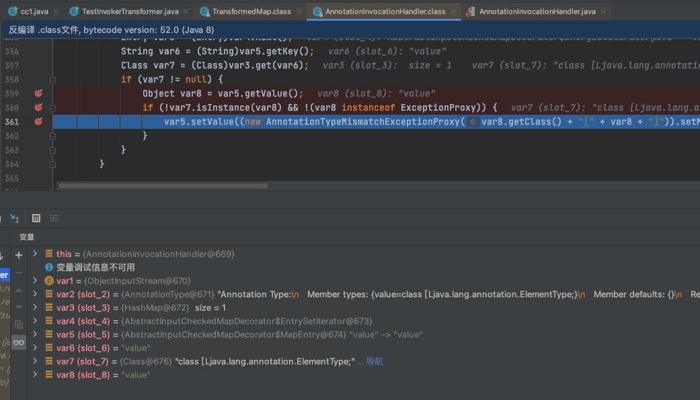Click the remove watch minus icon
This screenshot has width=700, height=400.
click(19, 272)
